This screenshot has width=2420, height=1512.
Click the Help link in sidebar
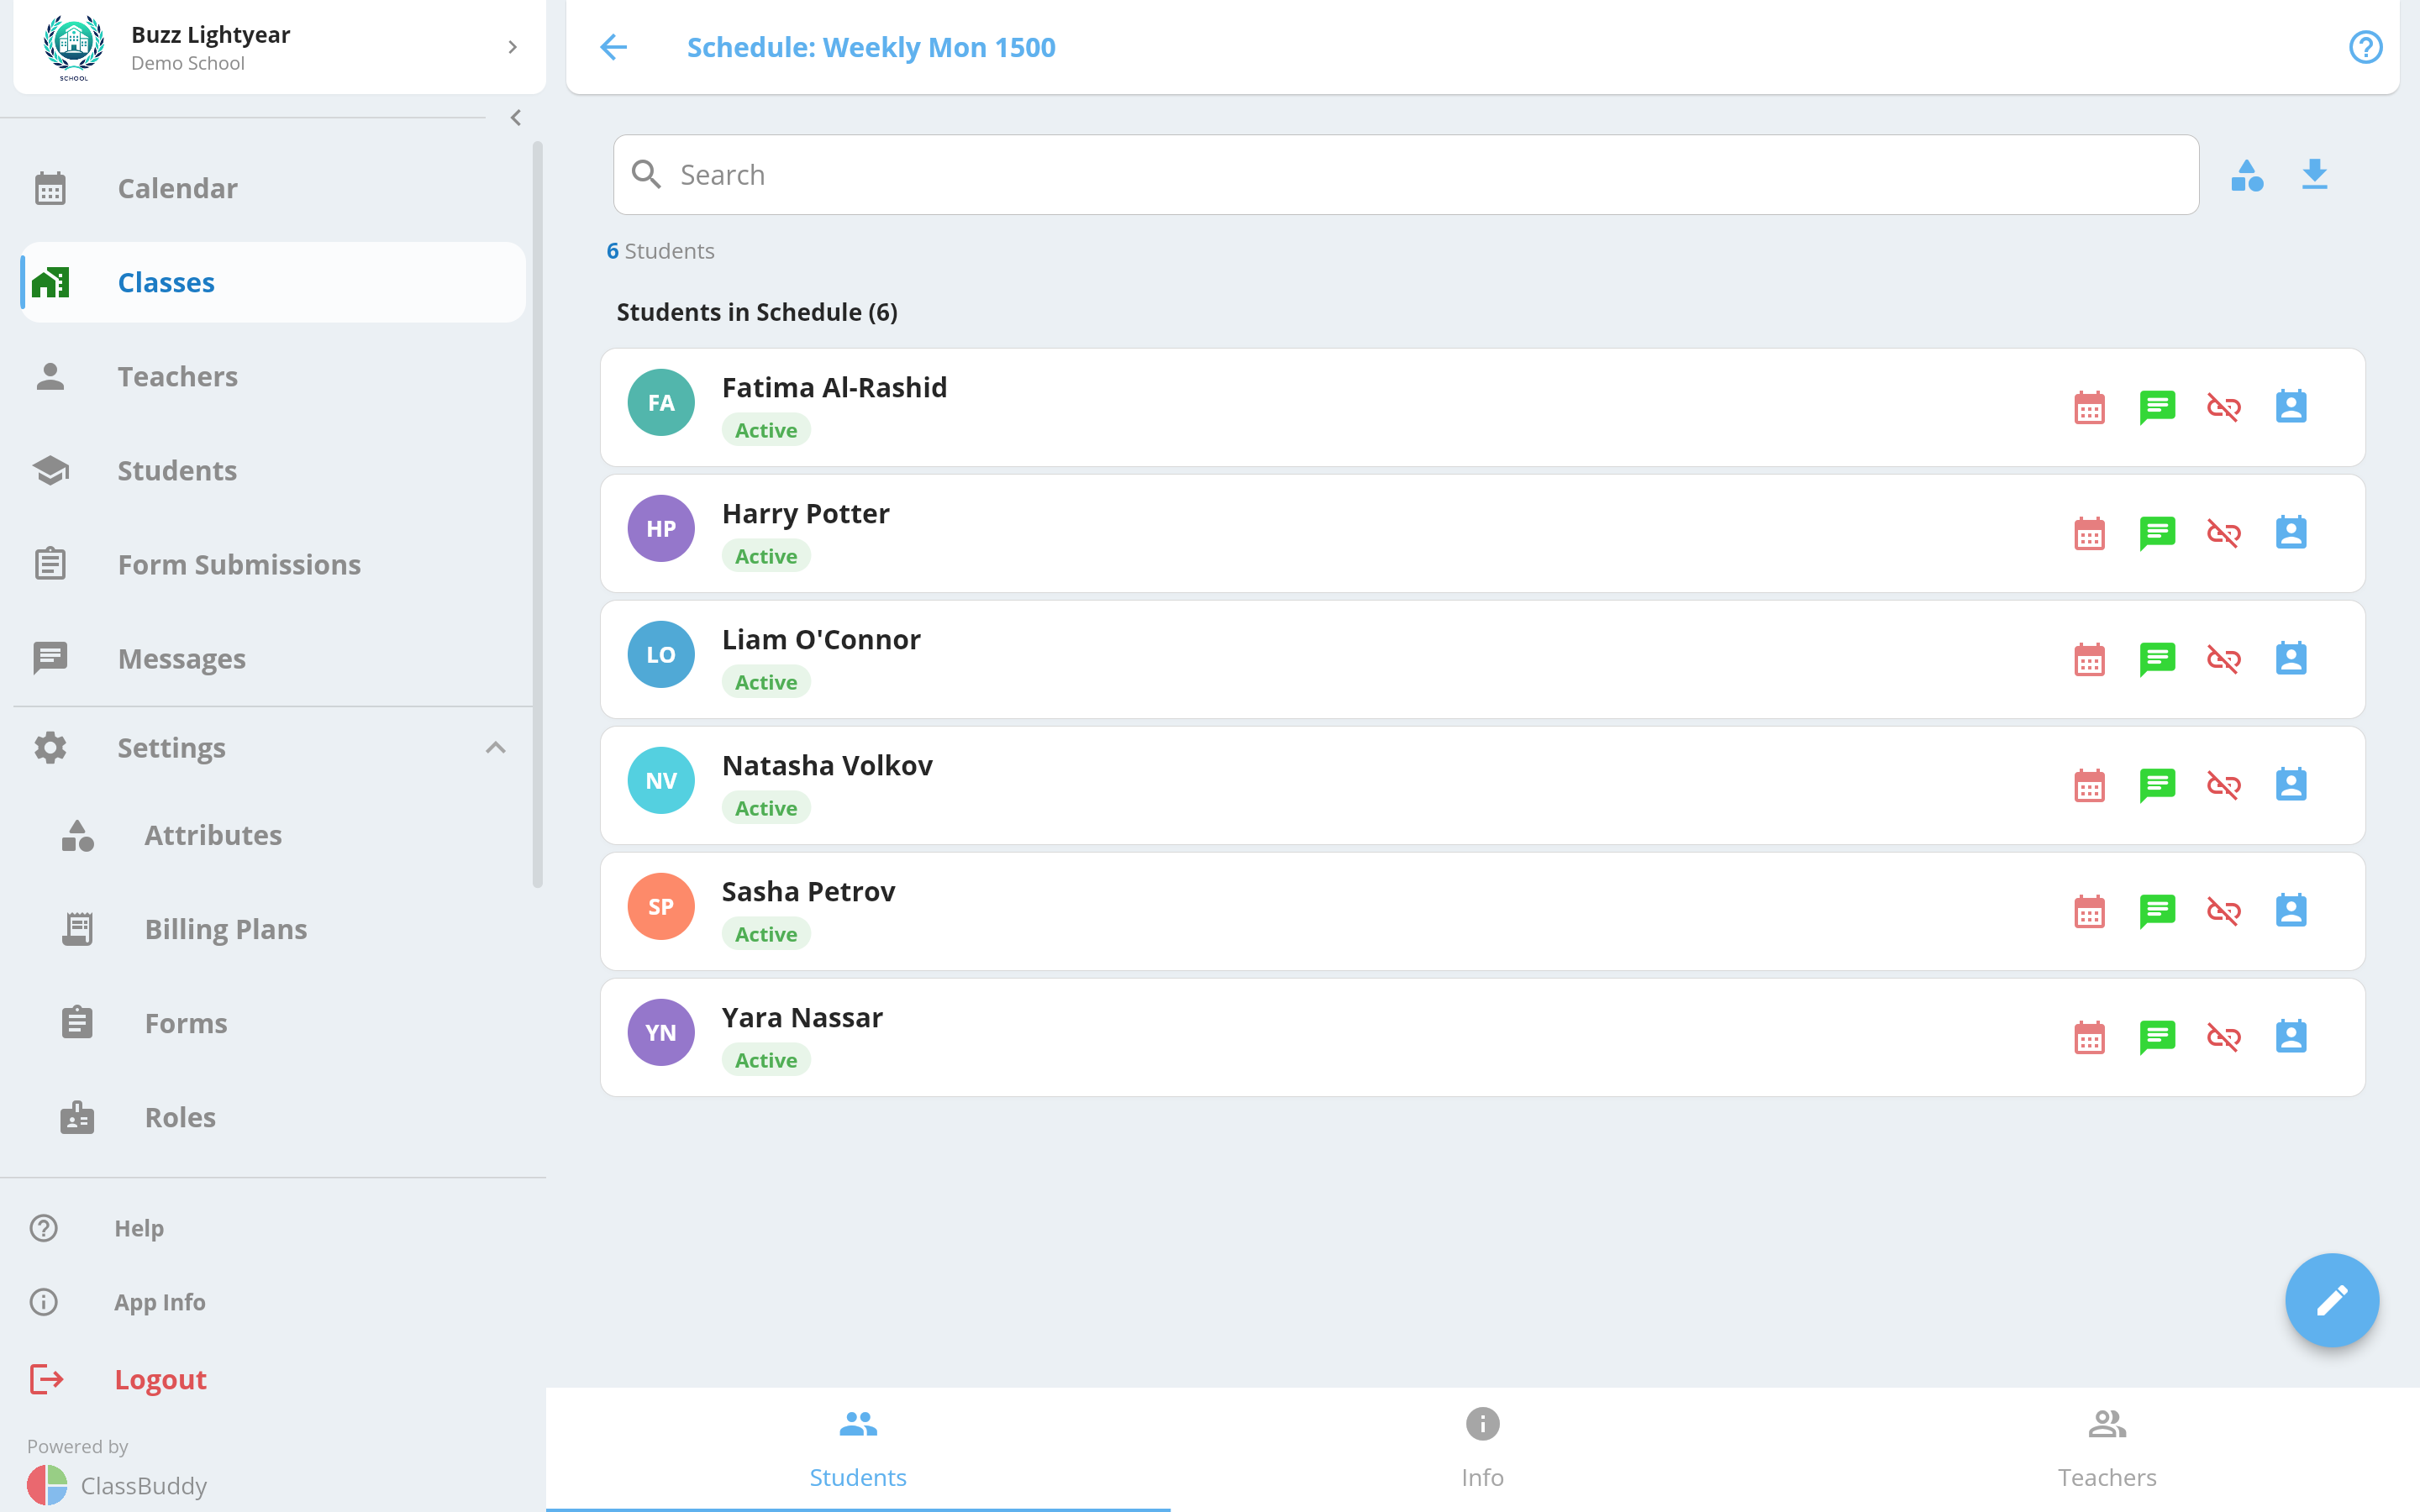(x=139, y=1228)
